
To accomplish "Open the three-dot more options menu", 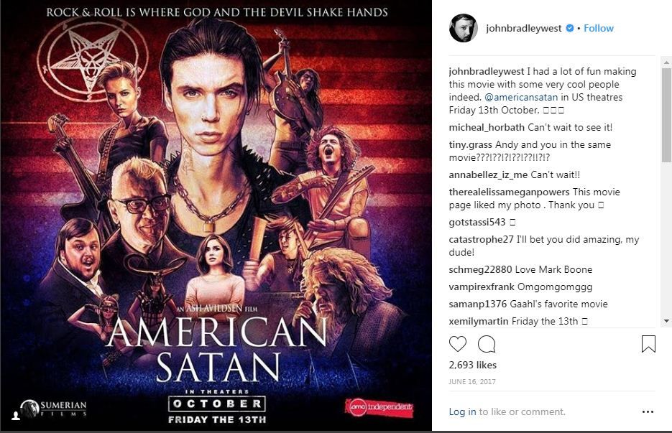I will (x=648, y=411).
